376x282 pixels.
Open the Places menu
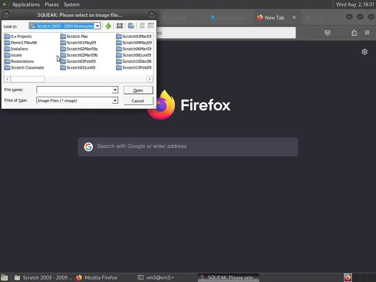(x=51, y=4)
